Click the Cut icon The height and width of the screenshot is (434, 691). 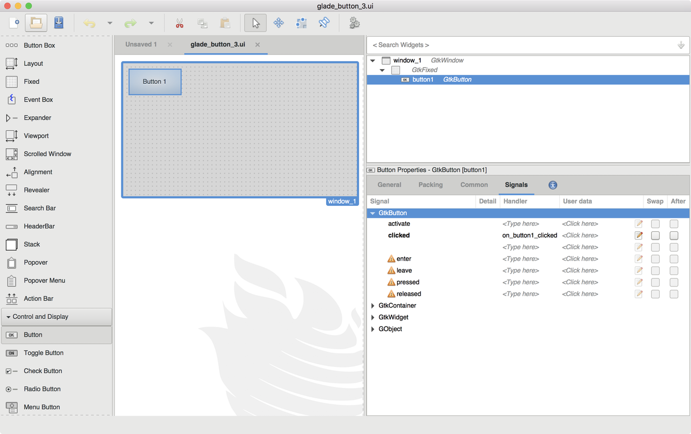(179, 23)
